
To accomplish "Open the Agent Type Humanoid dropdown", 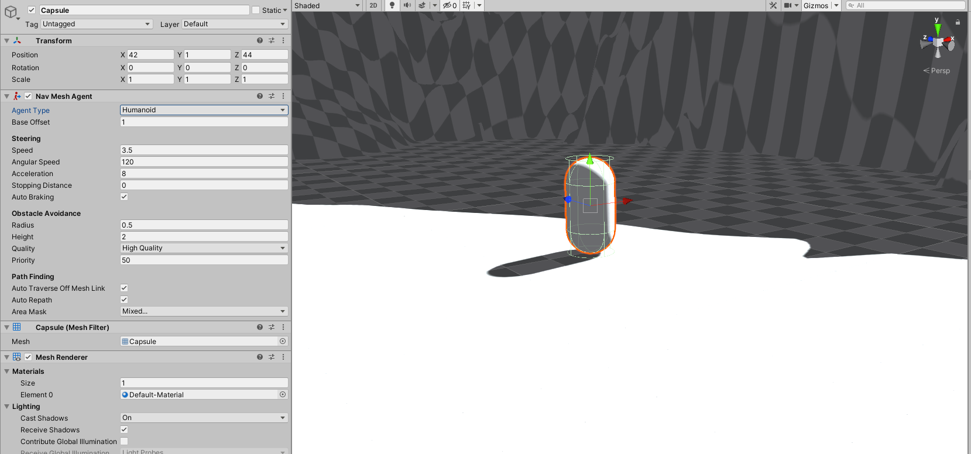I will click(x=204, y=110).
